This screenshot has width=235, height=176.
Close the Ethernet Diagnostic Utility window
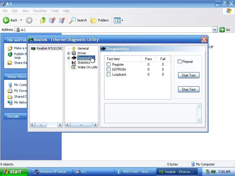coord(204,40)
